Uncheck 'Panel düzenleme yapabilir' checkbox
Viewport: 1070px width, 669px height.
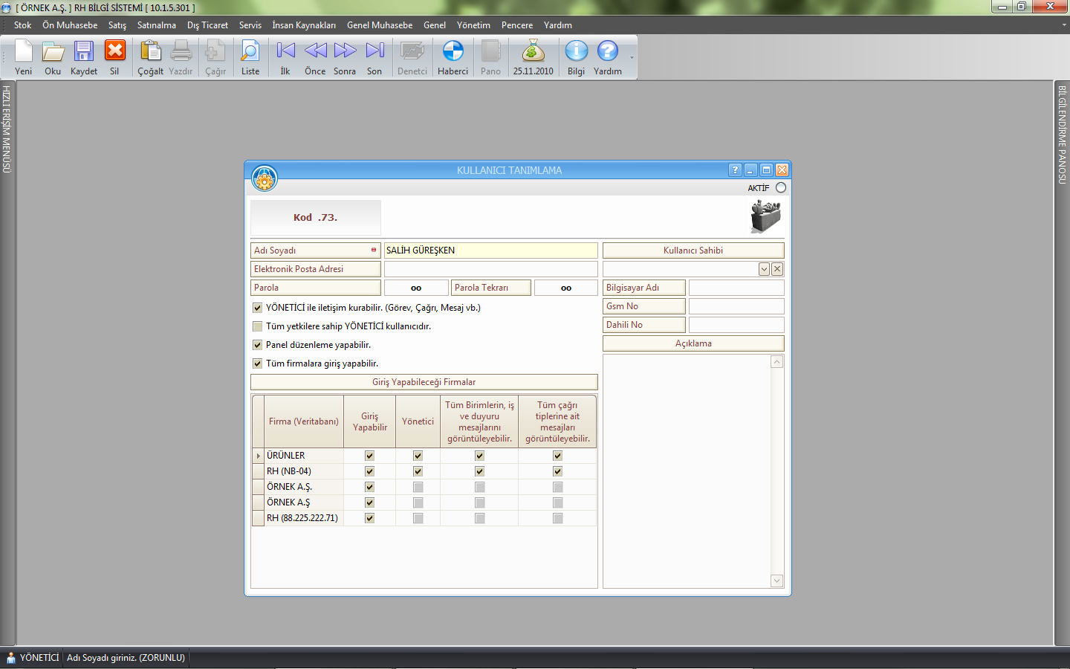(258, 345)
